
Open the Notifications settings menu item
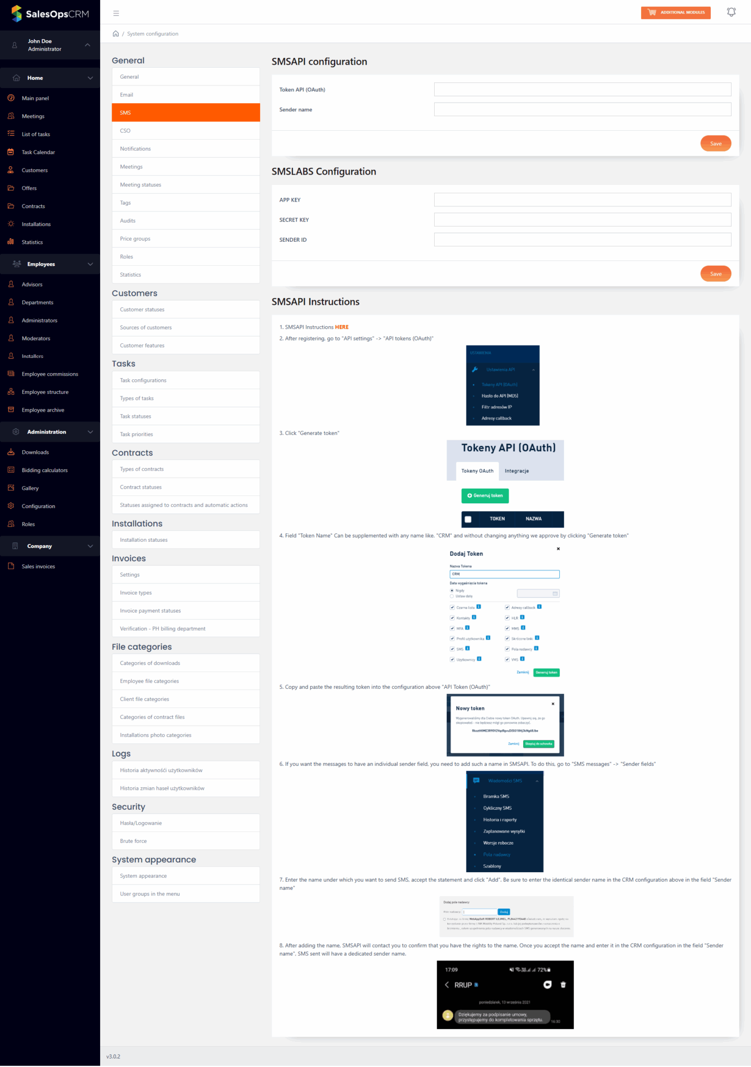point(186,148)
